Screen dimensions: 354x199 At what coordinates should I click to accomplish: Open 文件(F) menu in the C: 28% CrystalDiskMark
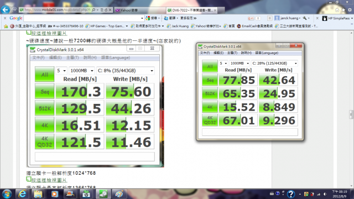point(205,53)
